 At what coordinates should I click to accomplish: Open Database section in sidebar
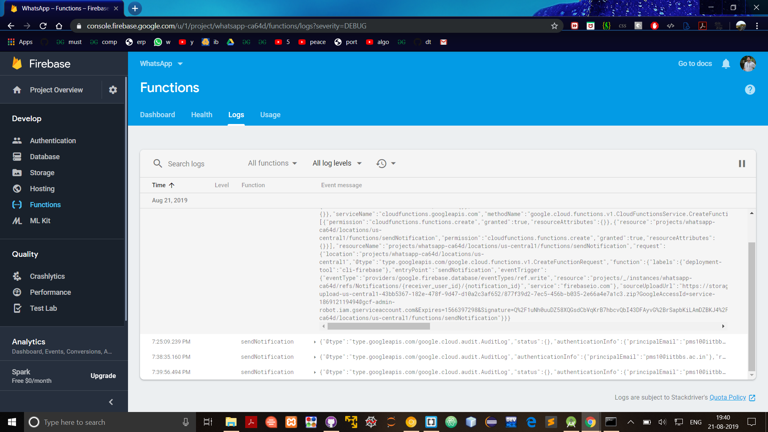click(44, 157)
